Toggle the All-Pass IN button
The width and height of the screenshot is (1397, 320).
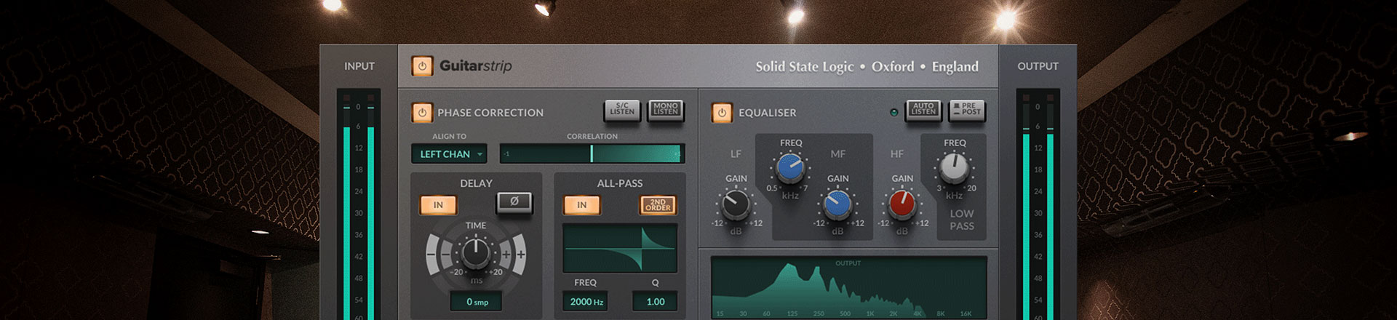[x=582, y=205]
